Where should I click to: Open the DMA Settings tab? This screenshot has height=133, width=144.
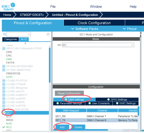point(74,99)
